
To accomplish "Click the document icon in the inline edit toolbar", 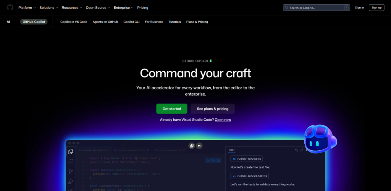I will pyautogui.click(x=218, y=160).
